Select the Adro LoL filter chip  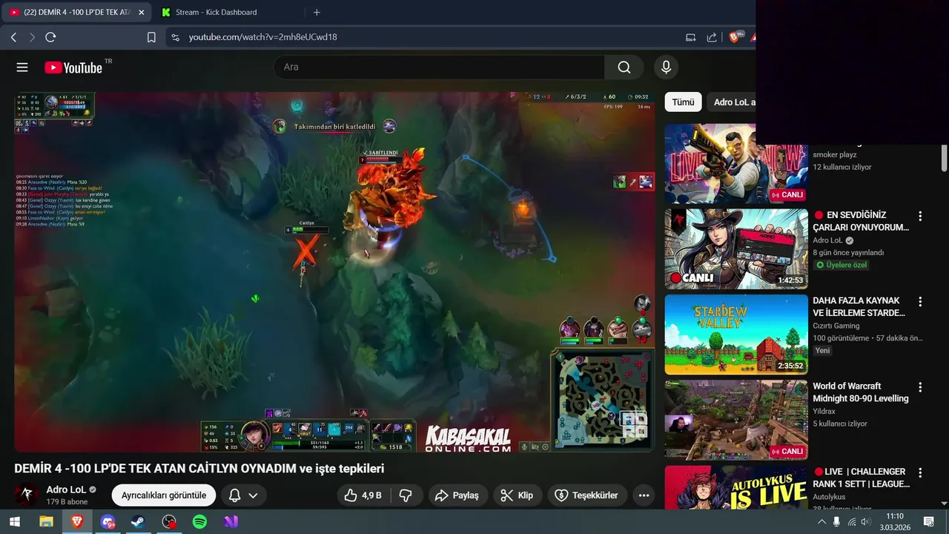732,102
